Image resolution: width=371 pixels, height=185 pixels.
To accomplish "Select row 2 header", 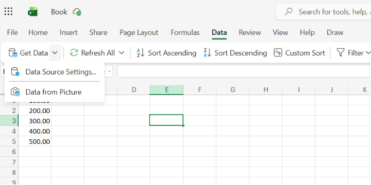I will coord(9,110).
